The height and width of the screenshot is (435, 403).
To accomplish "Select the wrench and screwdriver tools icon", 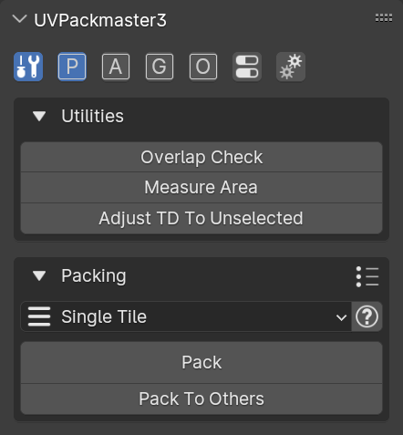I will click(28, 67).
